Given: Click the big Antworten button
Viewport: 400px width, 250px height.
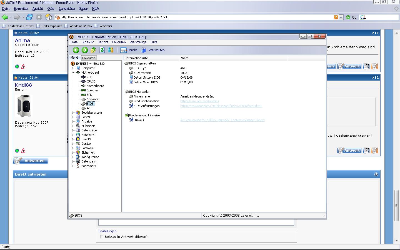Looking at the screenshot, I should pyautogui.click(x=31, y=161).
